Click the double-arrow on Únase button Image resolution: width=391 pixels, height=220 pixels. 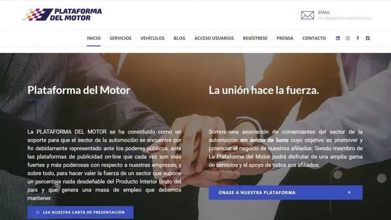pos(349,192)
